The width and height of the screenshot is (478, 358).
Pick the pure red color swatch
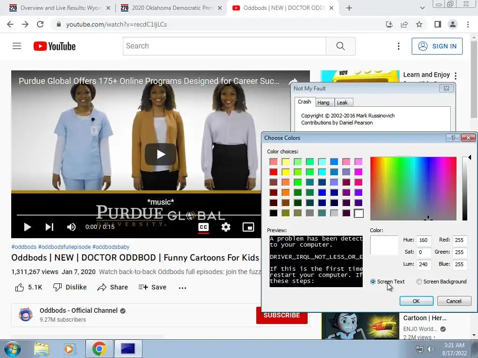(x=274, y=172)
